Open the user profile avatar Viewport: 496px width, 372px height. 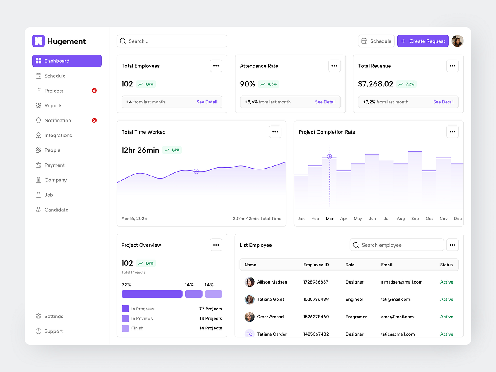(458, 41)
